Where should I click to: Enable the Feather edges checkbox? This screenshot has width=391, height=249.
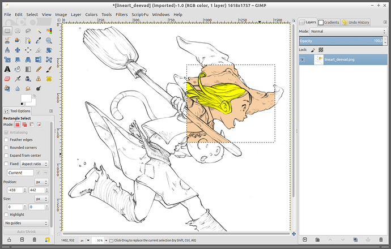tap(6, 139)
